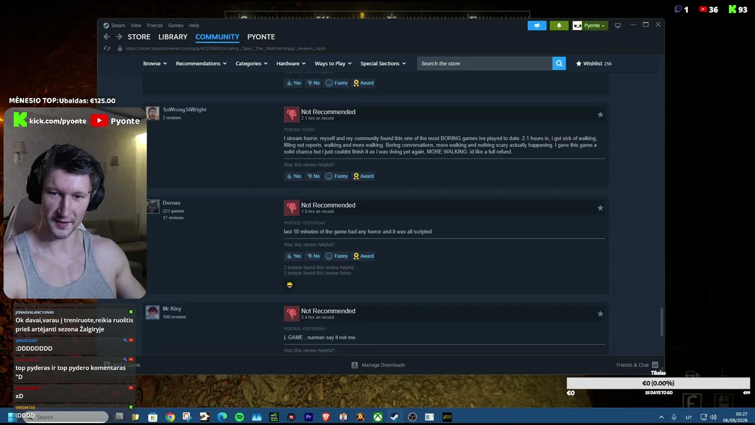Switch to the STORE tab

139,37
